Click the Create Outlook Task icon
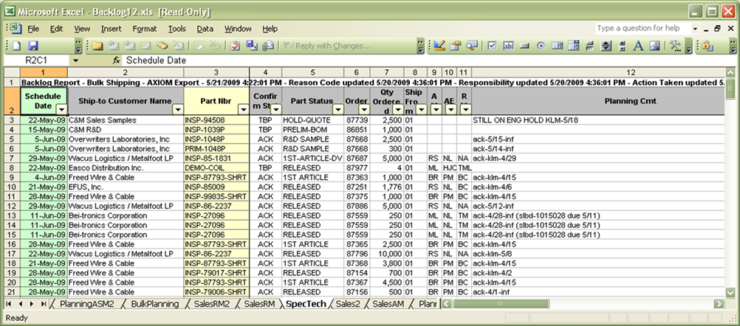The height and width of the screenshot is (326, 740). click(x=236, y=46)
